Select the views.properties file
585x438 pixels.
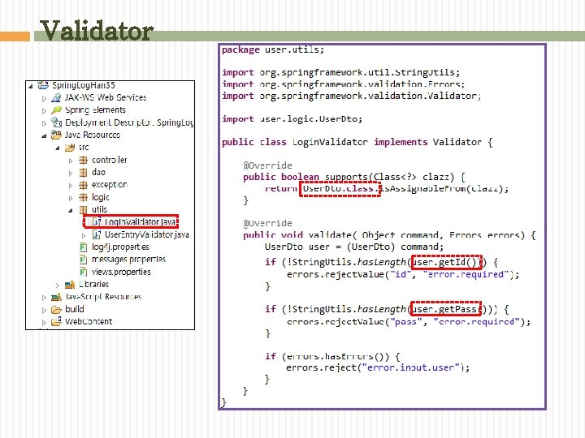pos(121,272)
